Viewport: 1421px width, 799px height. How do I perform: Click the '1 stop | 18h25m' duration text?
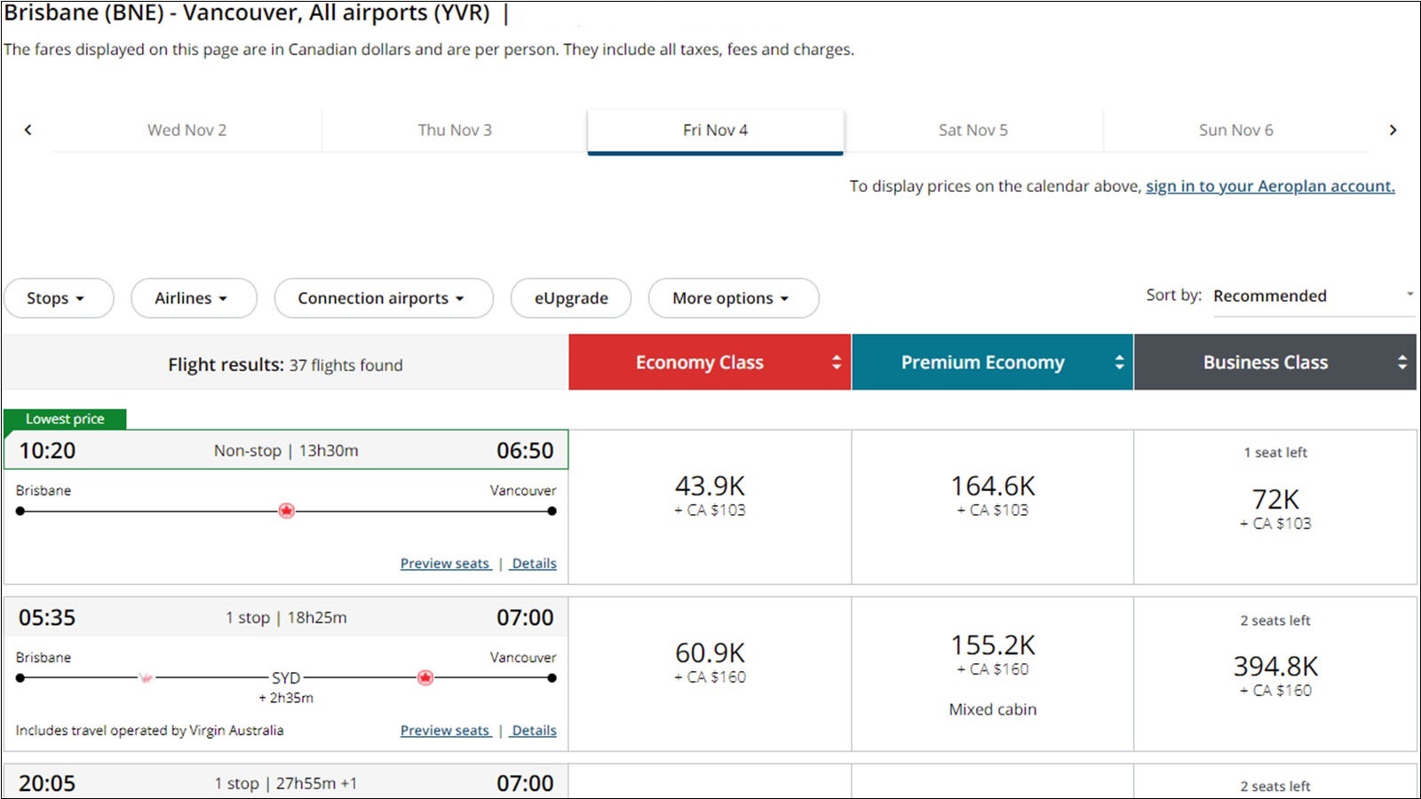tap(286, 618)
